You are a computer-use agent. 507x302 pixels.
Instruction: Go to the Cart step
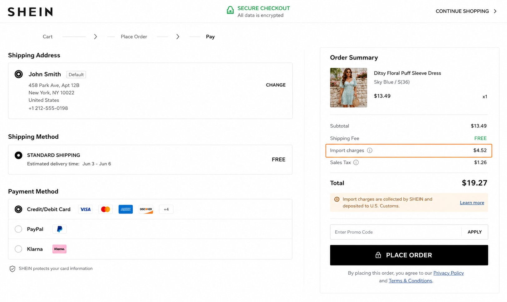(x=47, y=37)
